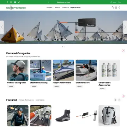This screenshot has width=127, height=127.
Task: Open the About us page
Action: [58, 7]
